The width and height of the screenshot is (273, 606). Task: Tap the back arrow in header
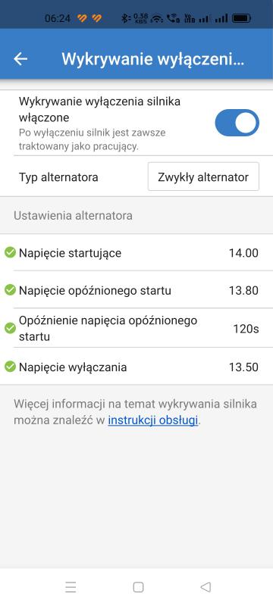pyautogui.click(x=20, y=59)
